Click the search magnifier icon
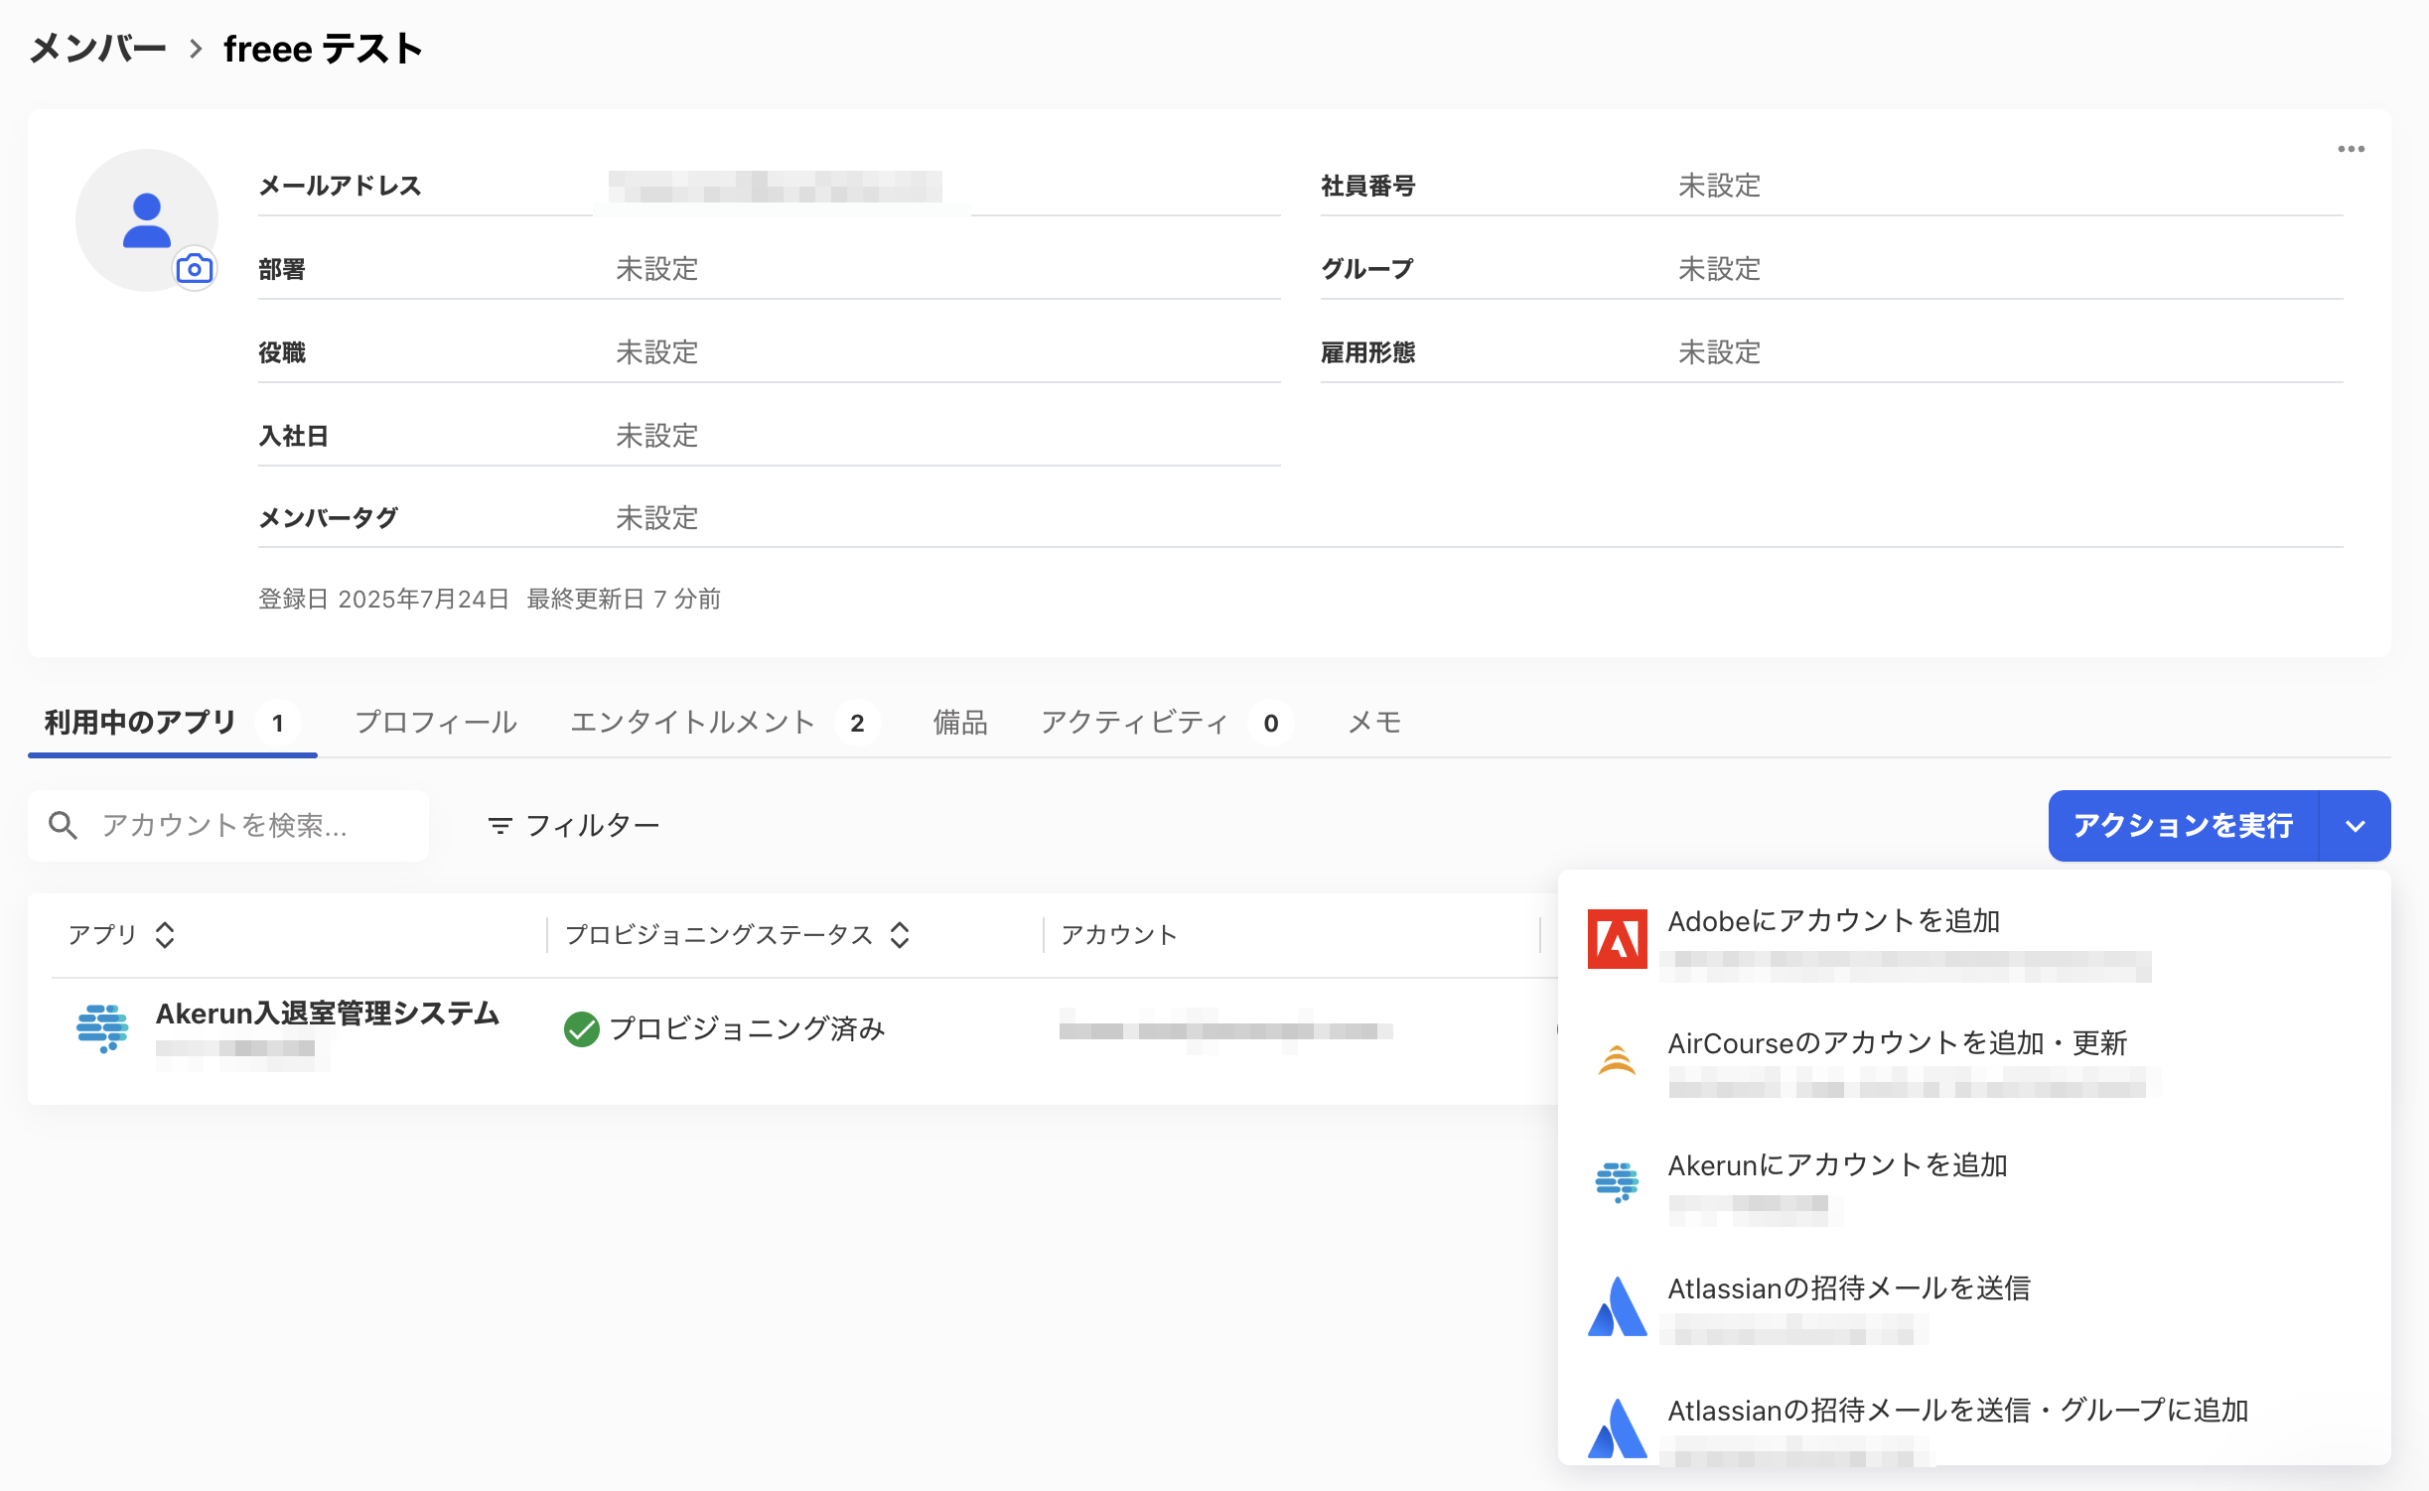This screenshot has width=2429, height=1491. [x=64, y=825]
